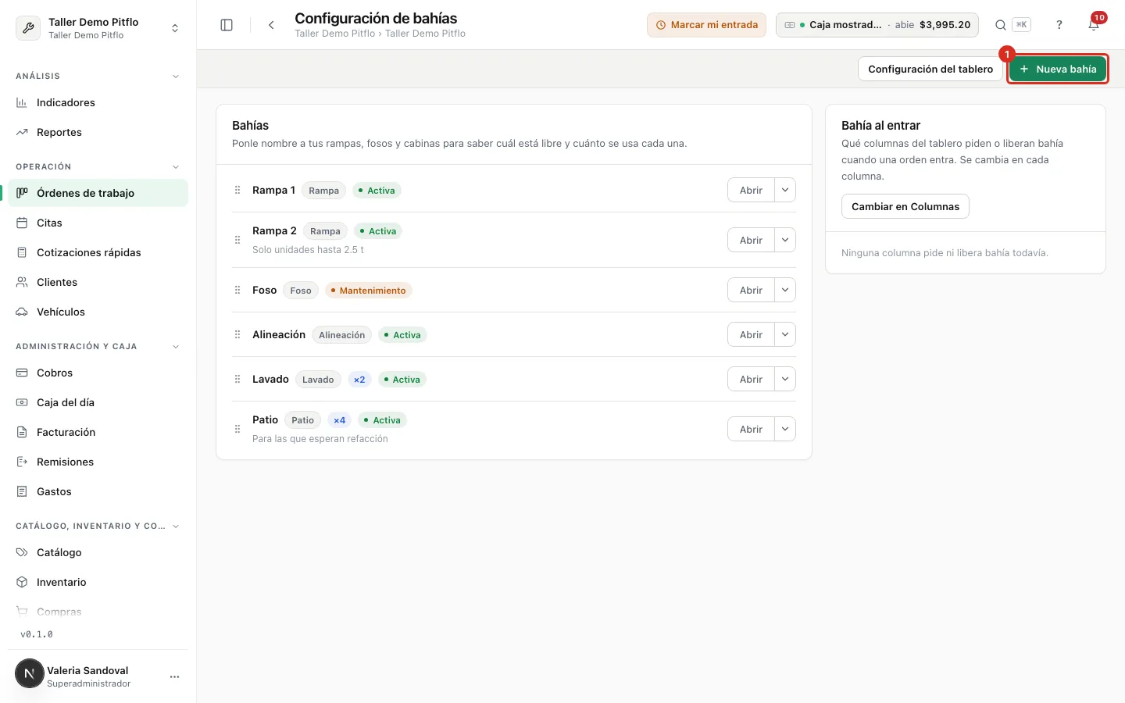Click Marcar mi entrada
Viewport: 1125px width, 703px height.
[x=706, y=25]
